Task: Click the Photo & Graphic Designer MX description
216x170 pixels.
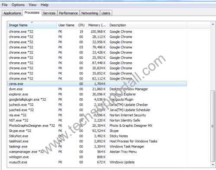Action: (131, 125)
